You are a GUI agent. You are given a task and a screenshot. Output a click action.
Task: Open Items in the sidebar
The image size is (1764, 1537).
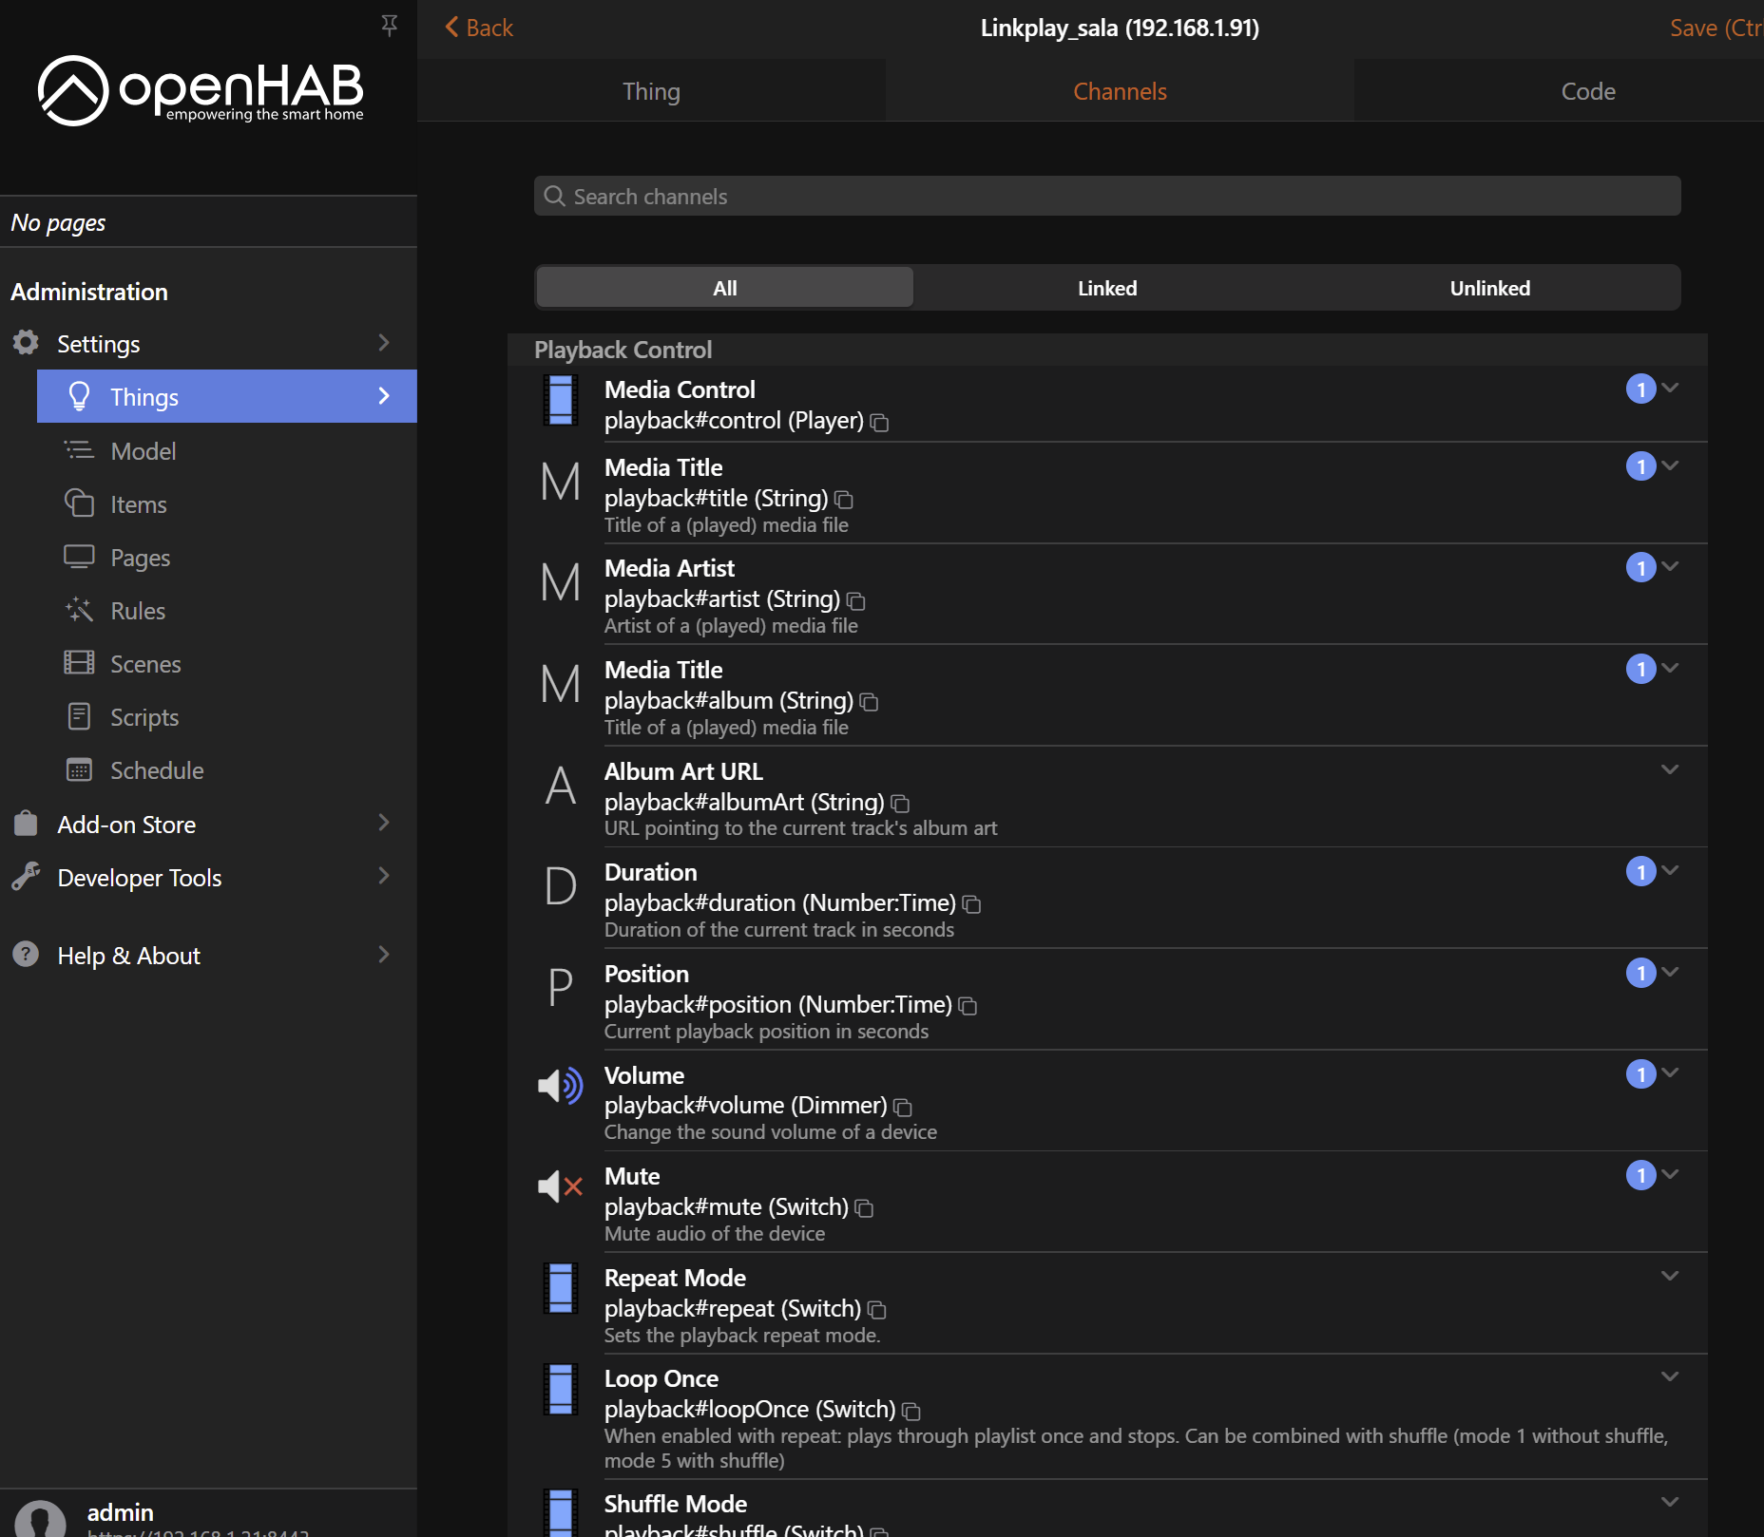tap(138, 504)
